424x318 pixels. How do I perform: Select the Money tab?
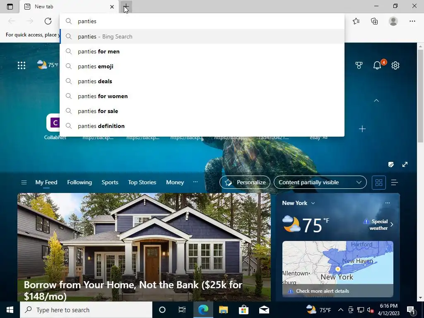[x=175, y=183]
